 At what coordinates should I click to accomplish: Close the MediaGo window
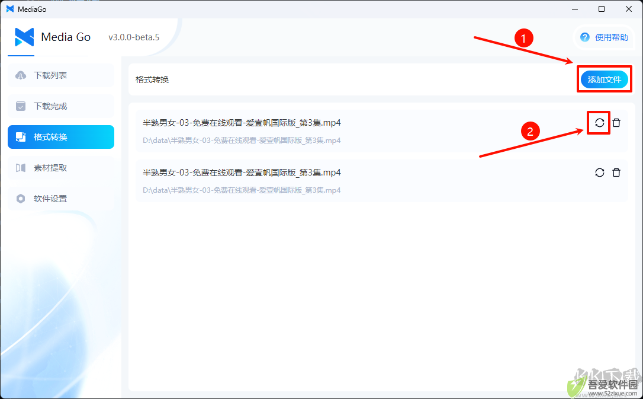pos(629,9)
